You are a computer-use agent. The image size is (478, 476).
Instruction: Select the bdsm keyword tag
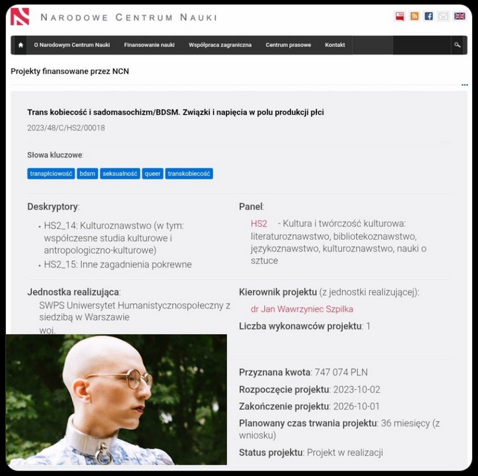pyautogui.click(x=87, y=174)
